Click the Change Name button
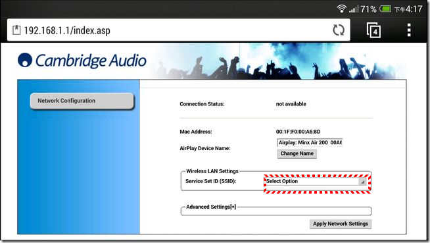Image resolution: width=430 pixels, height=243 pixels. point(297,153)
